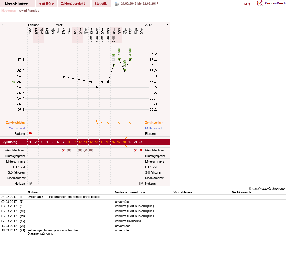286x272 pixels.
Task: Click bracketed X intercourse marker on day 11
Action: (85, 150)
